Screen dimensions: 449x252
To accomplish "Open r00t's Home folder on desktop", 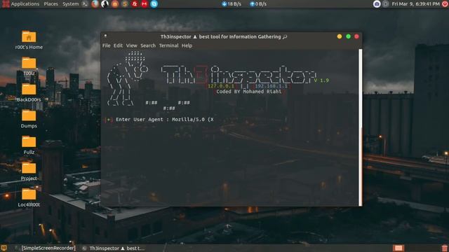I will (29, 41).
